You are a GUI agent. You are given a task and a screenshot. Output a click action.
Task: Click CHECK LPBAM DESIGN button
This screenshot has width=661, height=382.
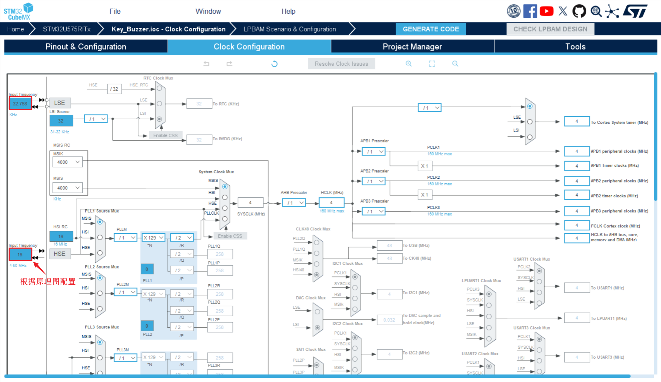[550, 29]
